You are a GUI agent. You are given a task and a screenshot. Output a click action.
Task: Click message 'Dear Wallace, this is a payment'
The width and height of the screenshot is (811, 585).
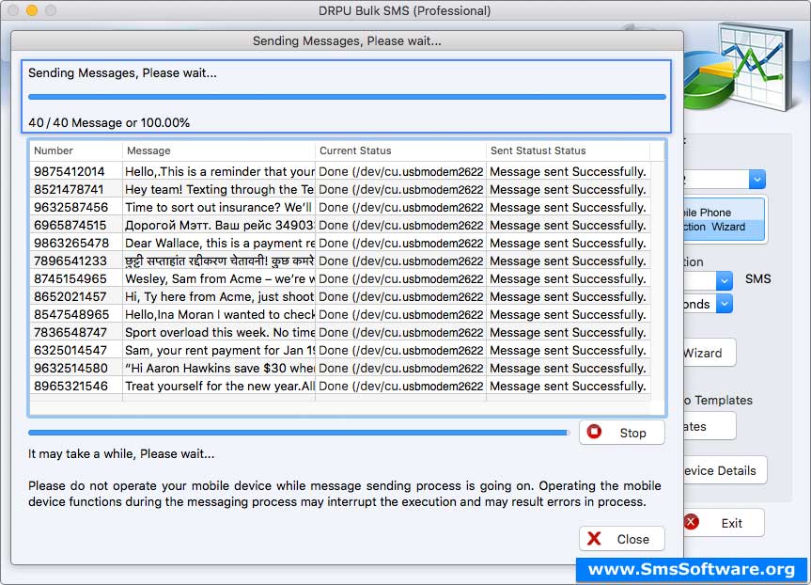point(219,243)
